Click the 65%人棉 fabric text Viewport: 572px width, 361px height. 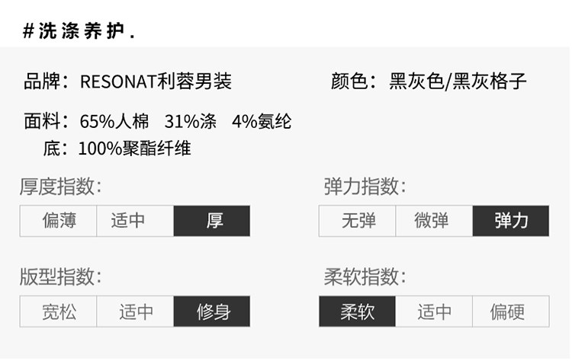click(114, 121)
